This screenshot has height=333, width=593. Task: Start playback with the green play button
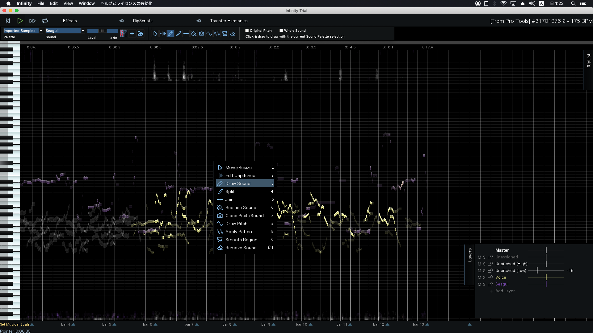20,21
